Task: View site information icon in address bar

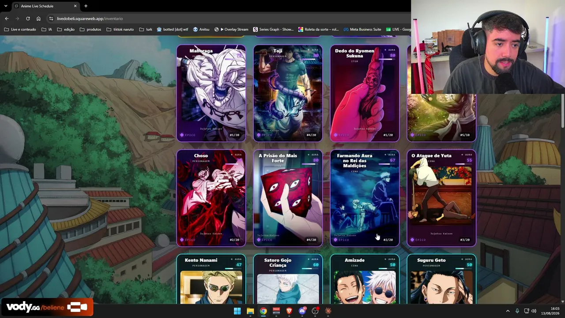Action: (51, 19)
